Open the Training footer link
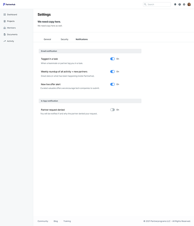 coord(67,221)
